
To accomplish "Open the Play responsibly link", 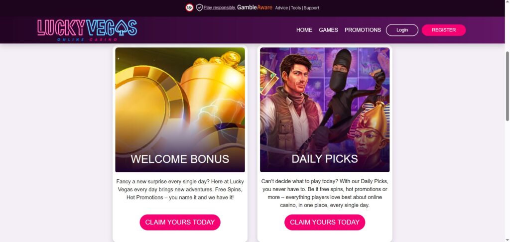I will (x=219, y=8).
